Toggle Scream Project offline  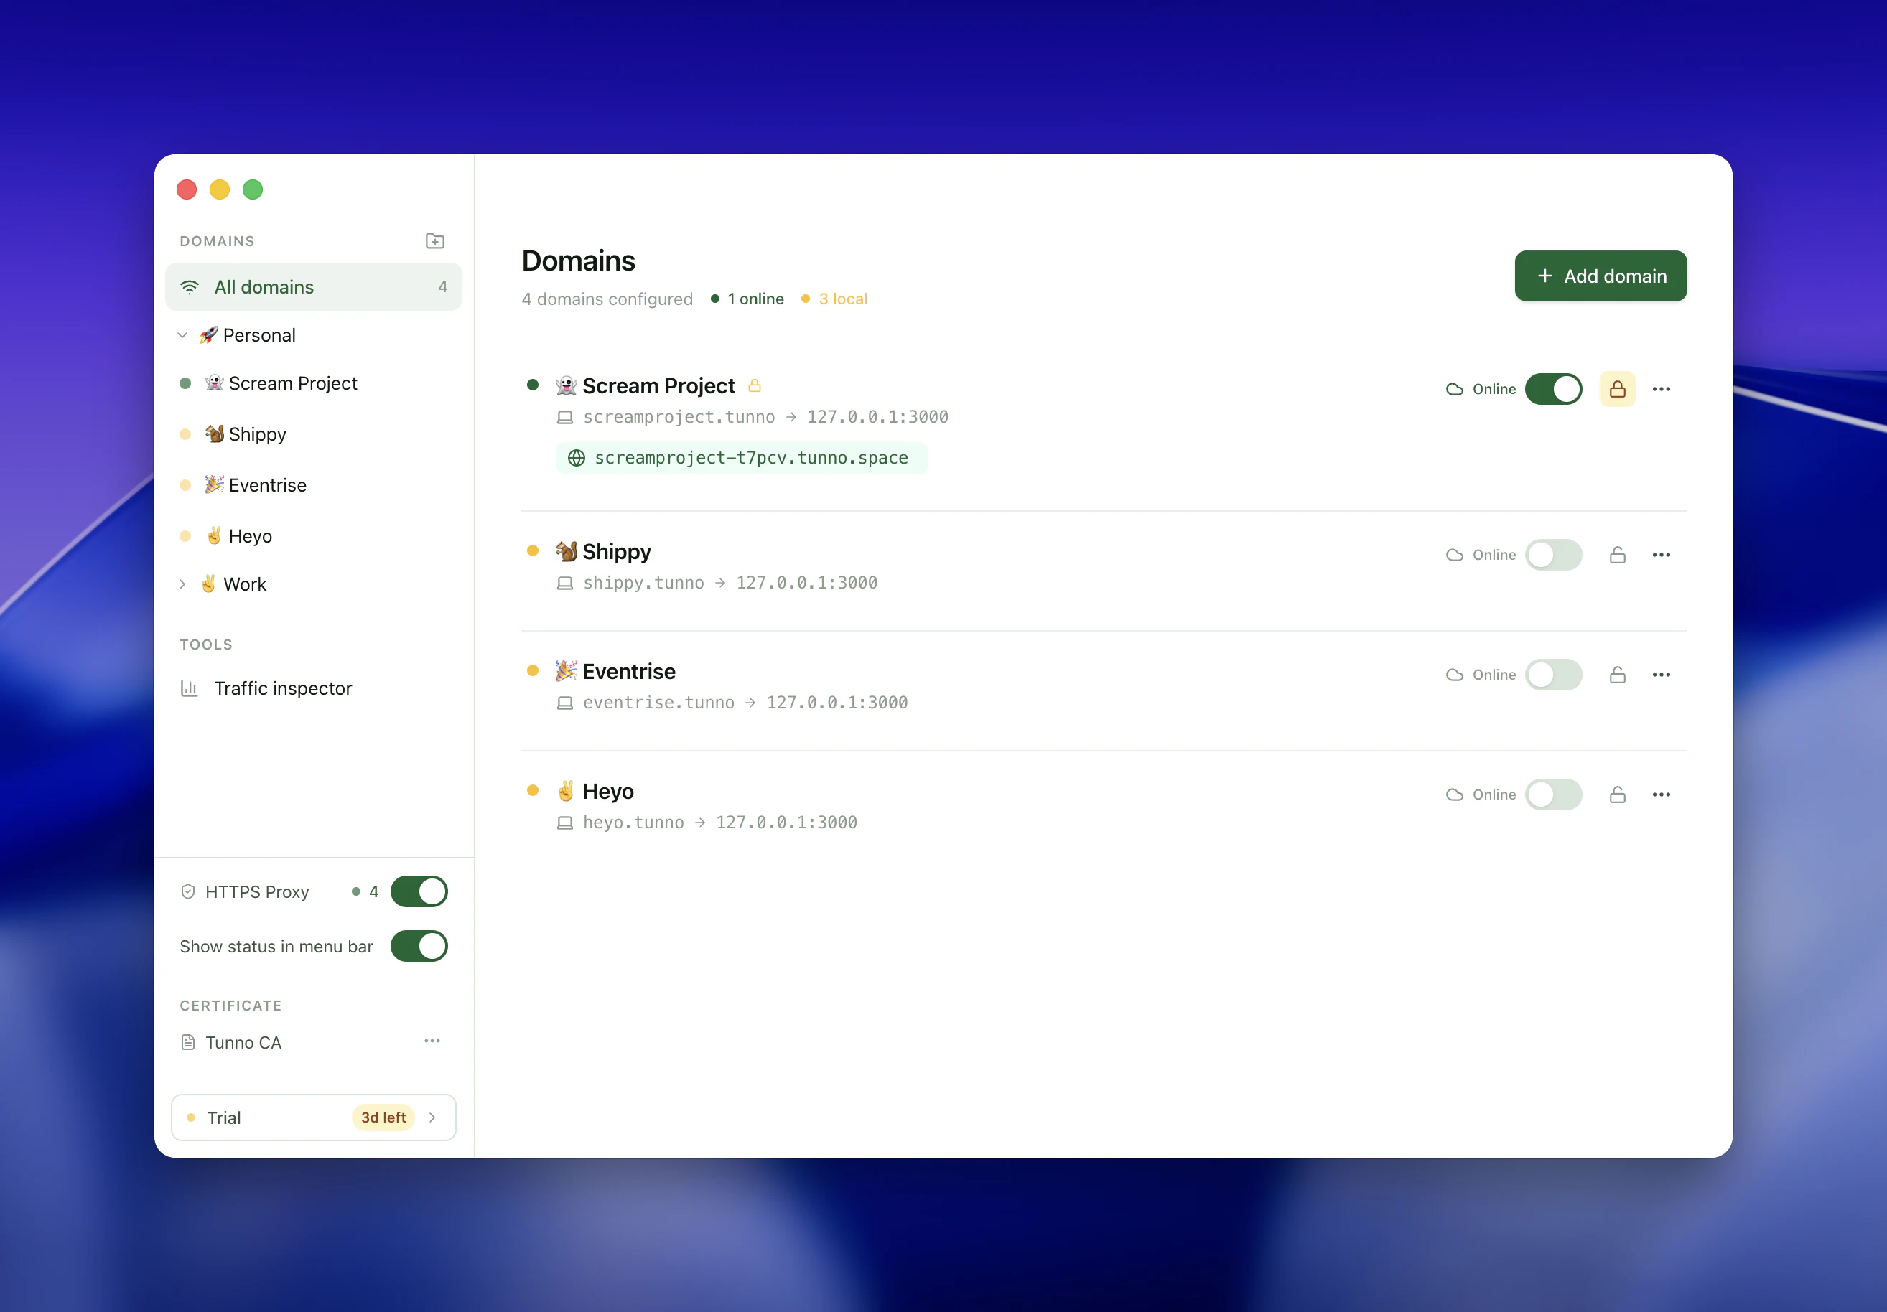(1554, 388)
